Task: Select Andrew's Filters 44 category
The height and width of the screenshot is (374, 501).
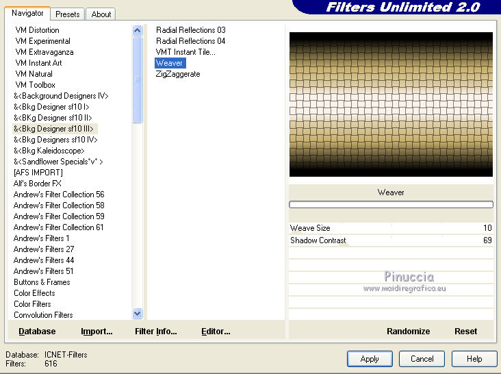Action: tap(43, 260)
